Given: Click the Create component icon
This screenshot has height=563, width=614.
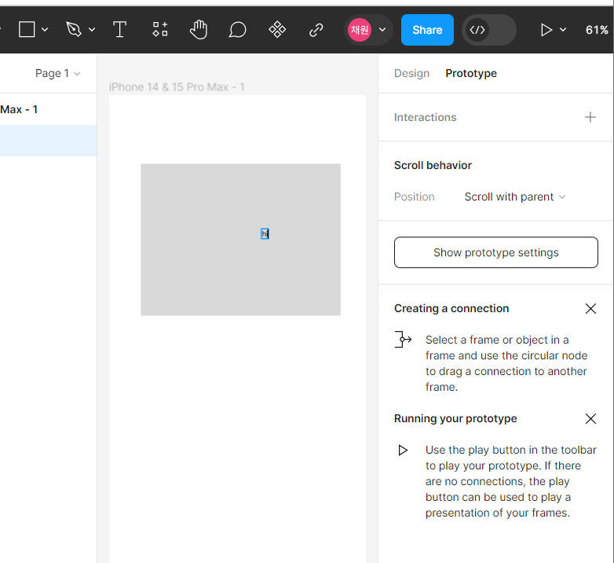Looking at the screenshot, I should (277, 29).
